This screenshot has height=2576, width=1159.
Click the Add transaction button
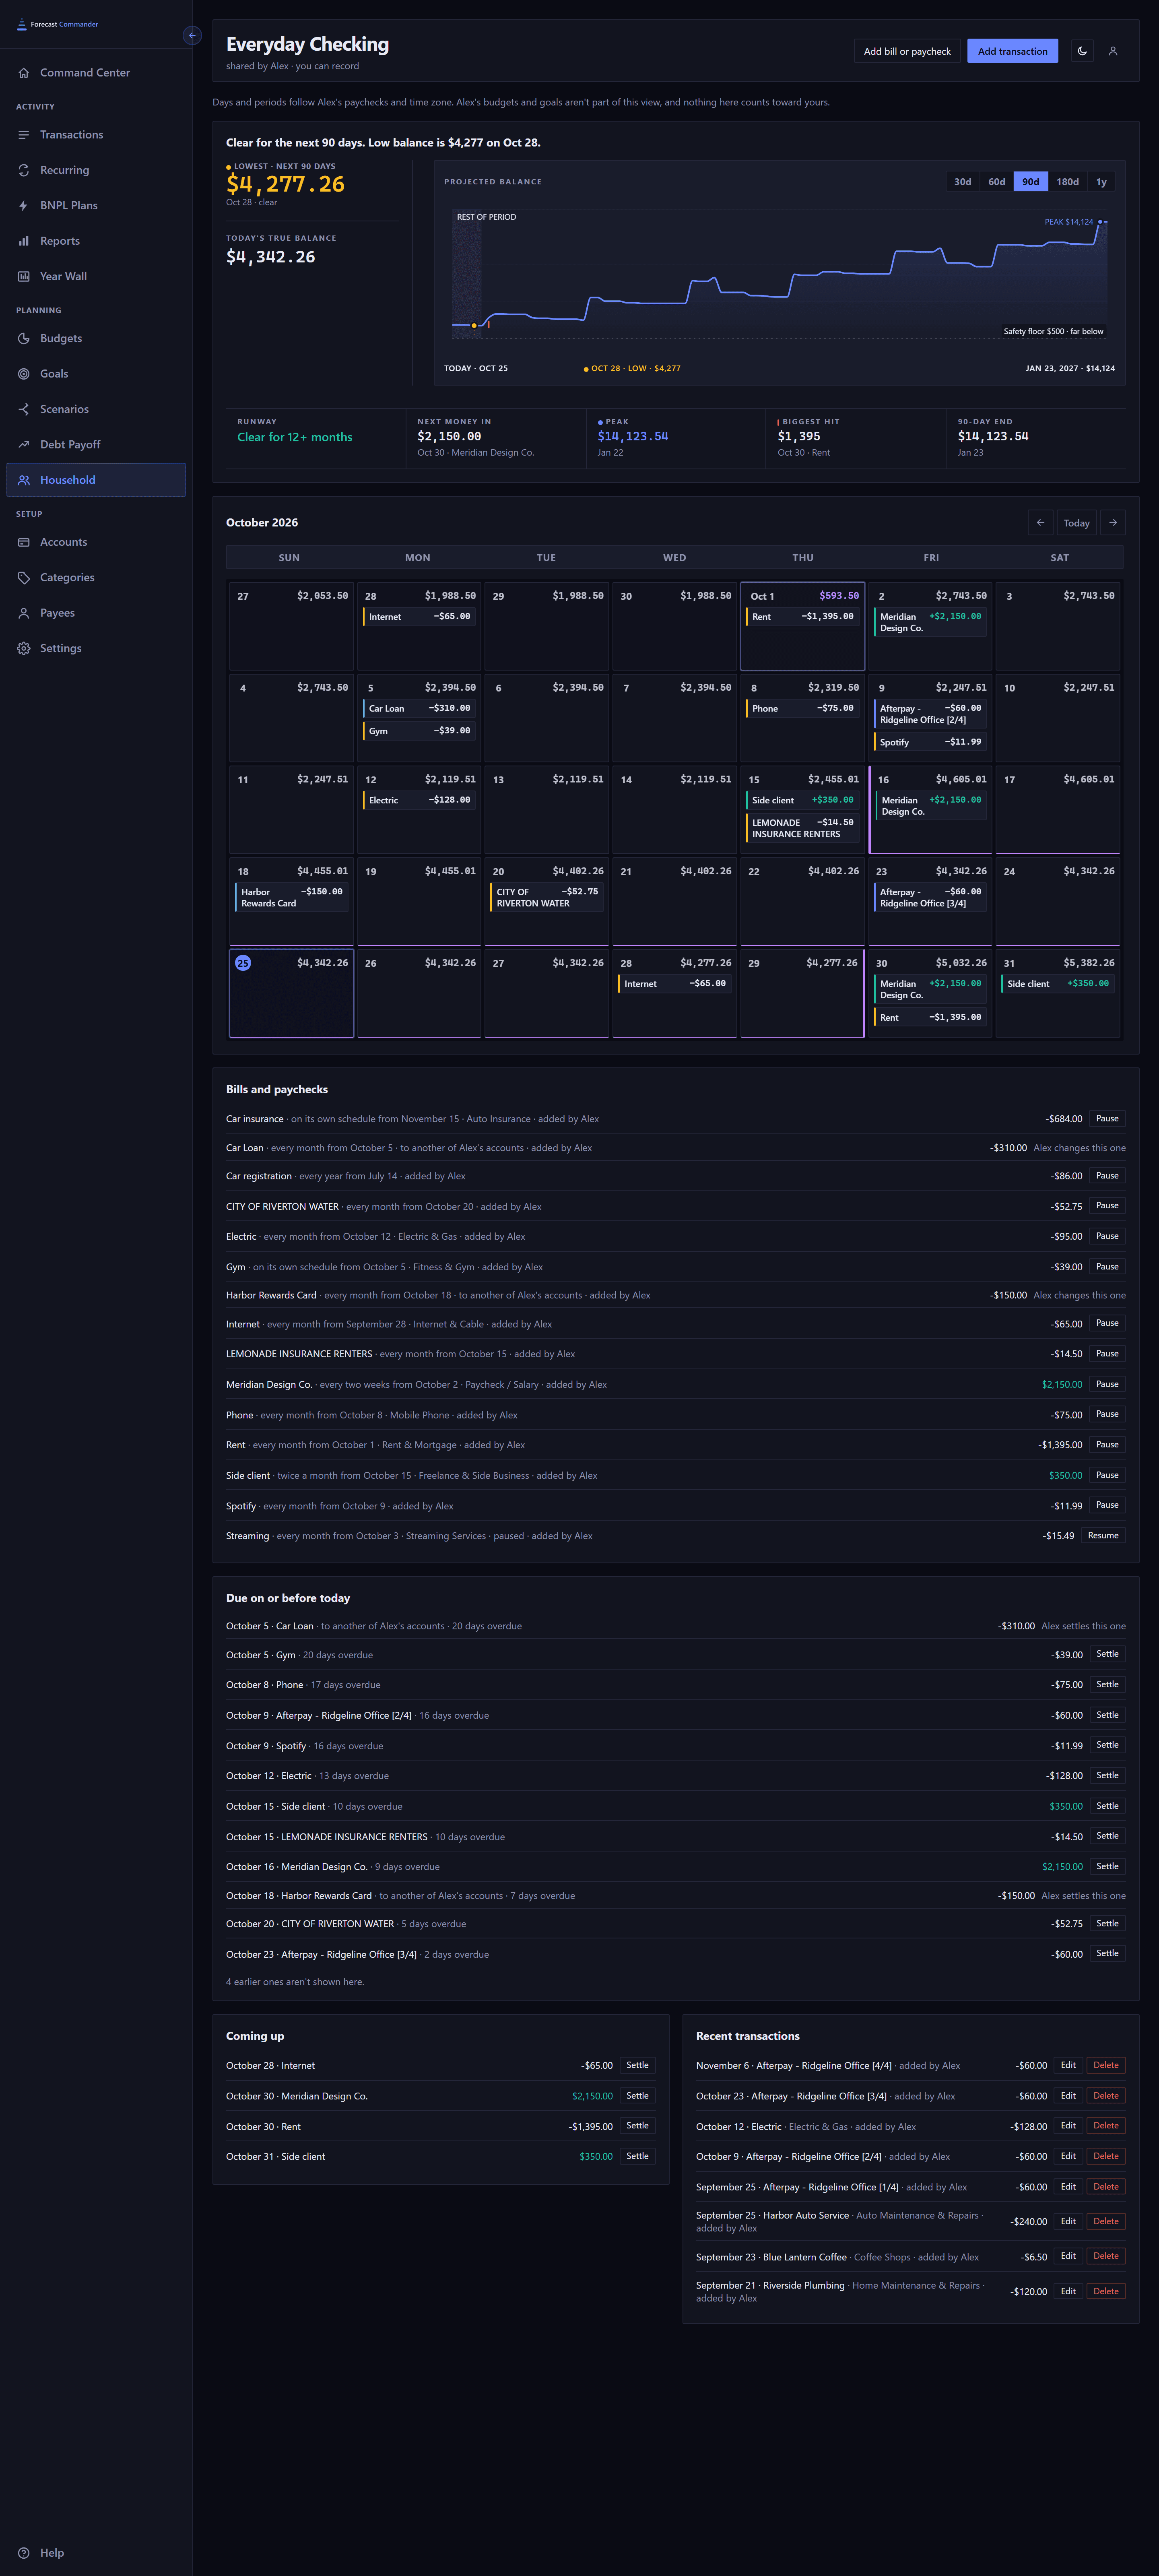coord(1012,51)
